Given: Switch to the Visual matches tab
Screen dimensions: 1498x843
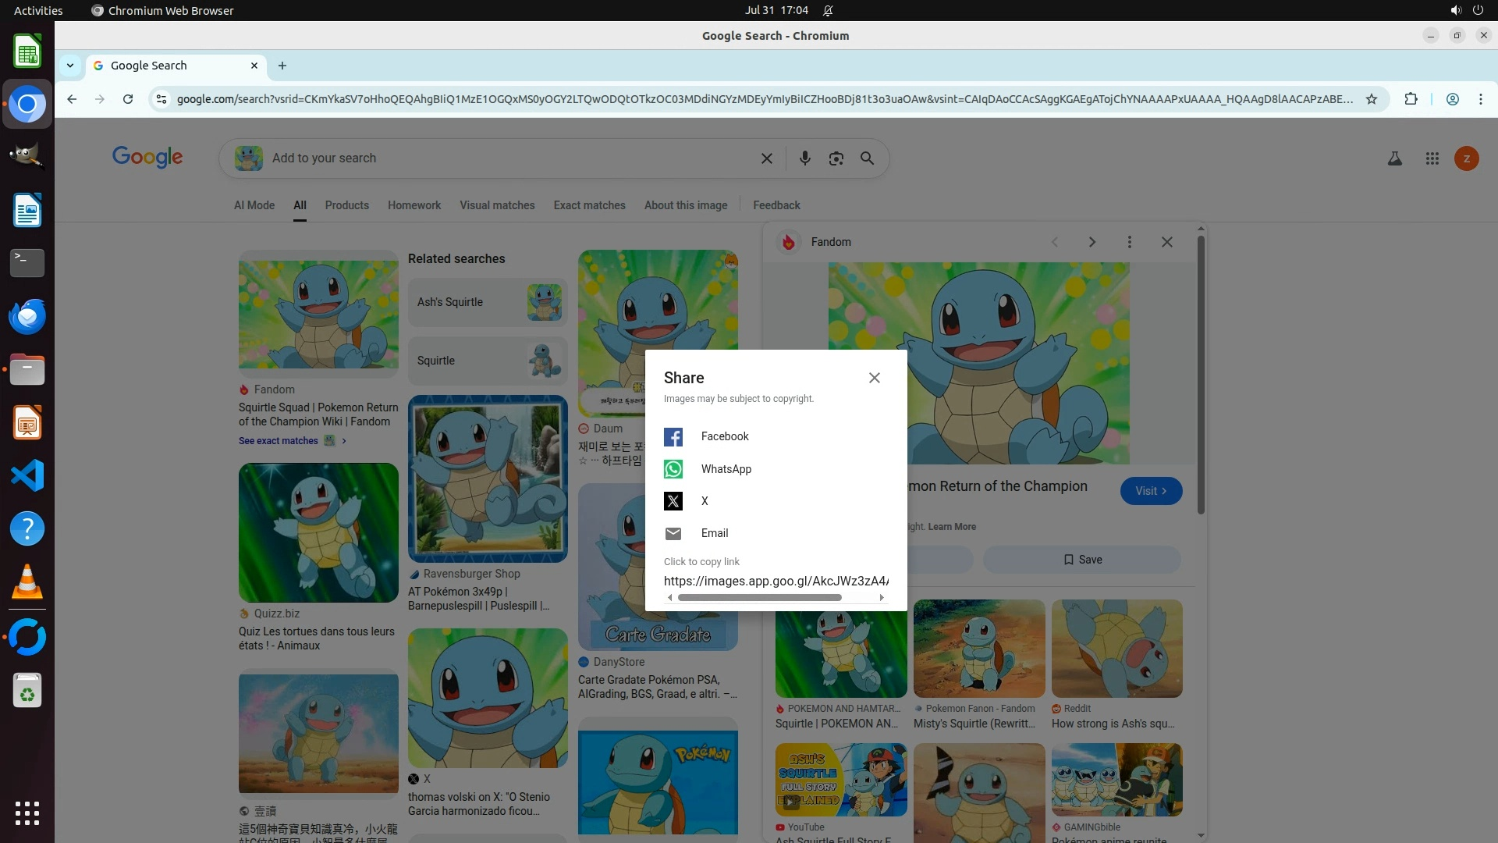Looking at the screenshot, I should [496, 205].
